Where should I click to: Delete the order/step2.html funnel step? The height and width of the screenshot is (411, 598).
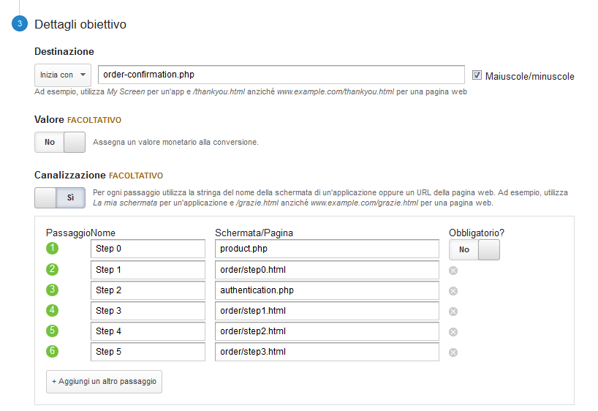pos(453,332)
